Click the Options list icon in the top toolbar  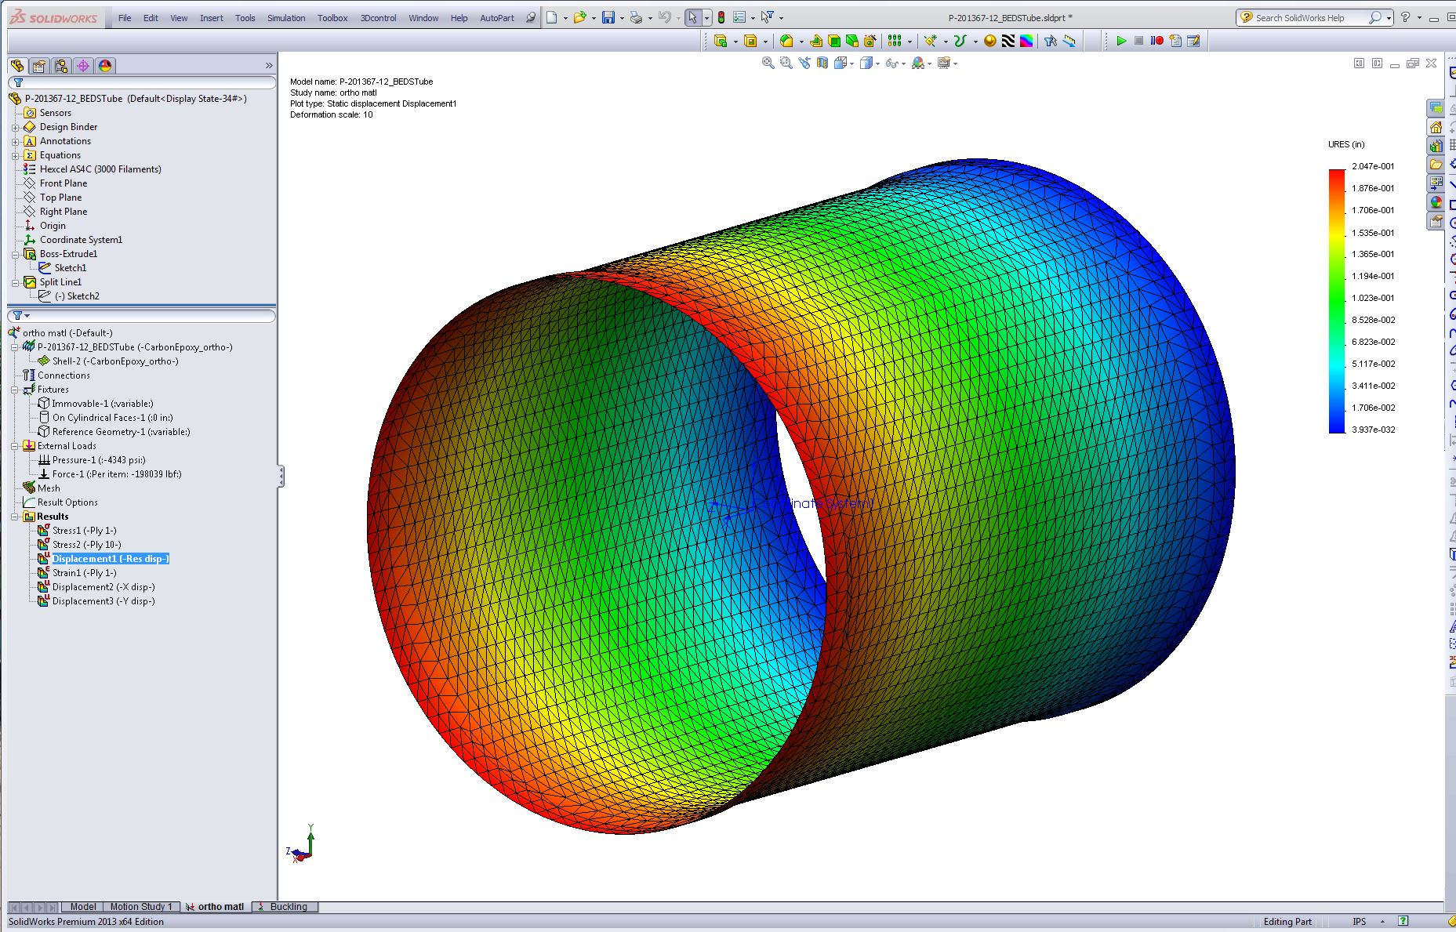point(739,17)
